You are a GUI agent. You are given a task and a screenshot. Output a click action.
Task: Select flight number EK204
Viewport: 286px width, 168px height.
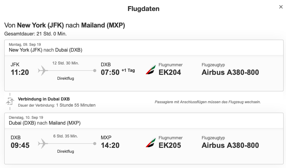(x=170, y=72)
